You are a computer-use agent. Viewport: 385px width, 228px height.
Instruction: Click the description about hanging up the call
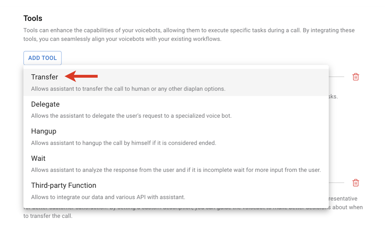pos(123,143)
